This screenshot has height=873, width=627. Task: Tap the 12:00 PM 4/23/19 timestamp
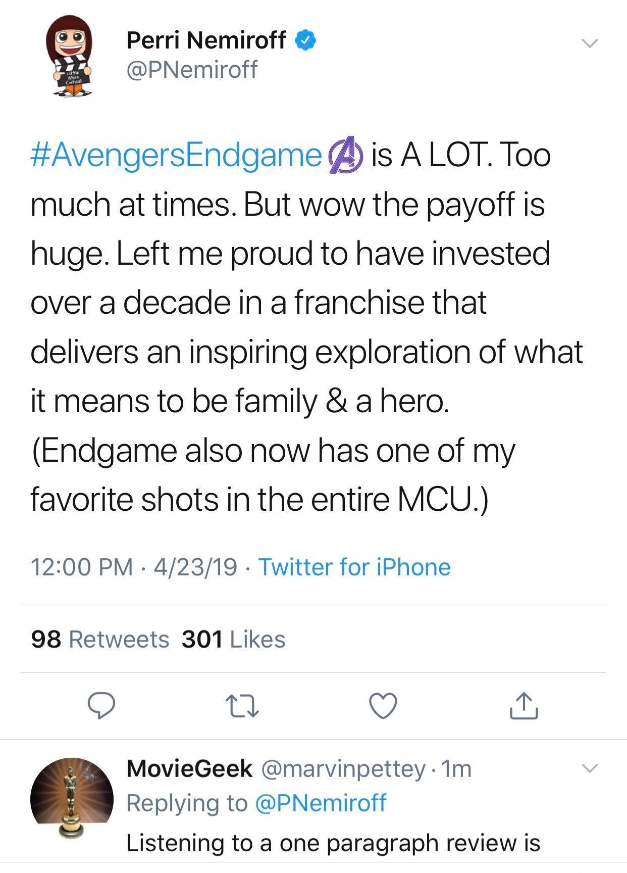[x=134, y=567]
